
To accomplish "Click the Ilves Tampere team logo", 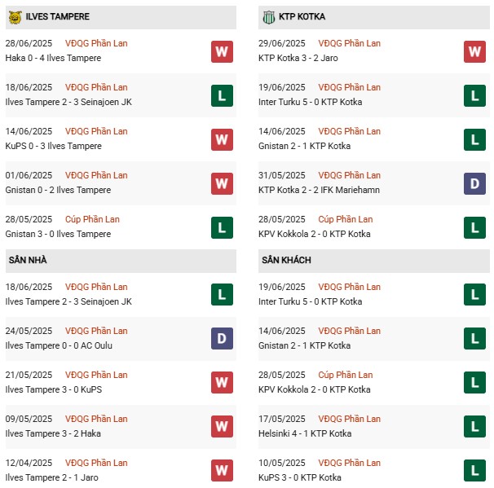I will click(x=15, y=17).
